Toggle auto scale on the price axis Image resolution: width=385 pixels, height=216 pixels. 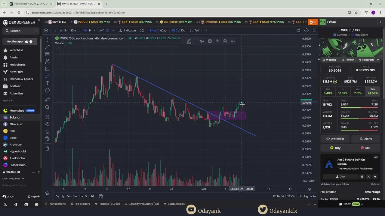point(313,196)
